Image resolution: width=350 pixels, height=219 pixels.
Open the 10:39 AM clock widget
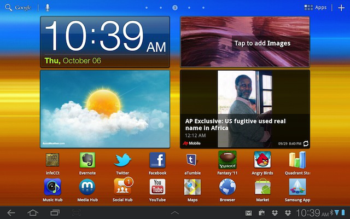click(x=105, y=42)
